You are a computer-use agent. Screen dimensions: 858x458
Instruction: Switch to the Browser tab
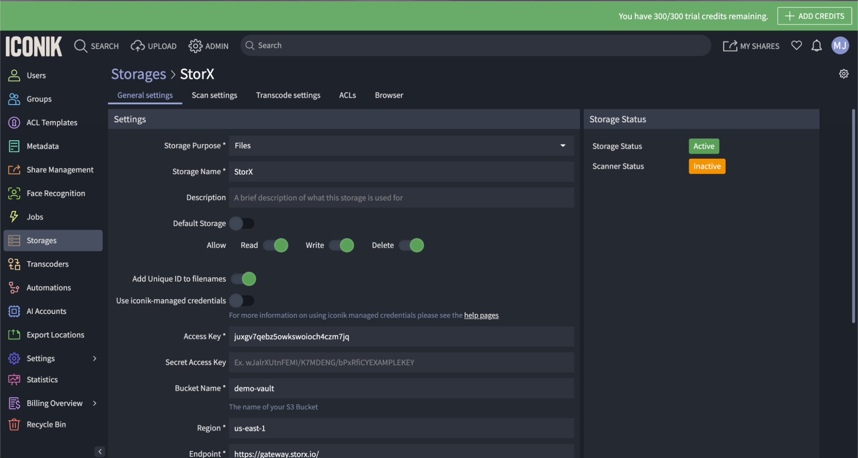389,95
